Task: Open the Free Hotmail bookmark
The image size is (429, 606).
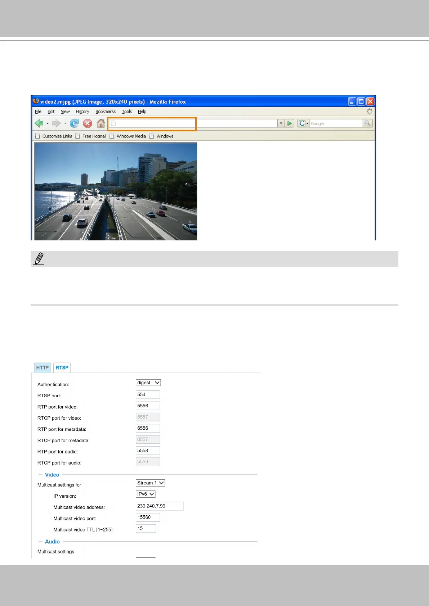Action: tap(91, 136)
